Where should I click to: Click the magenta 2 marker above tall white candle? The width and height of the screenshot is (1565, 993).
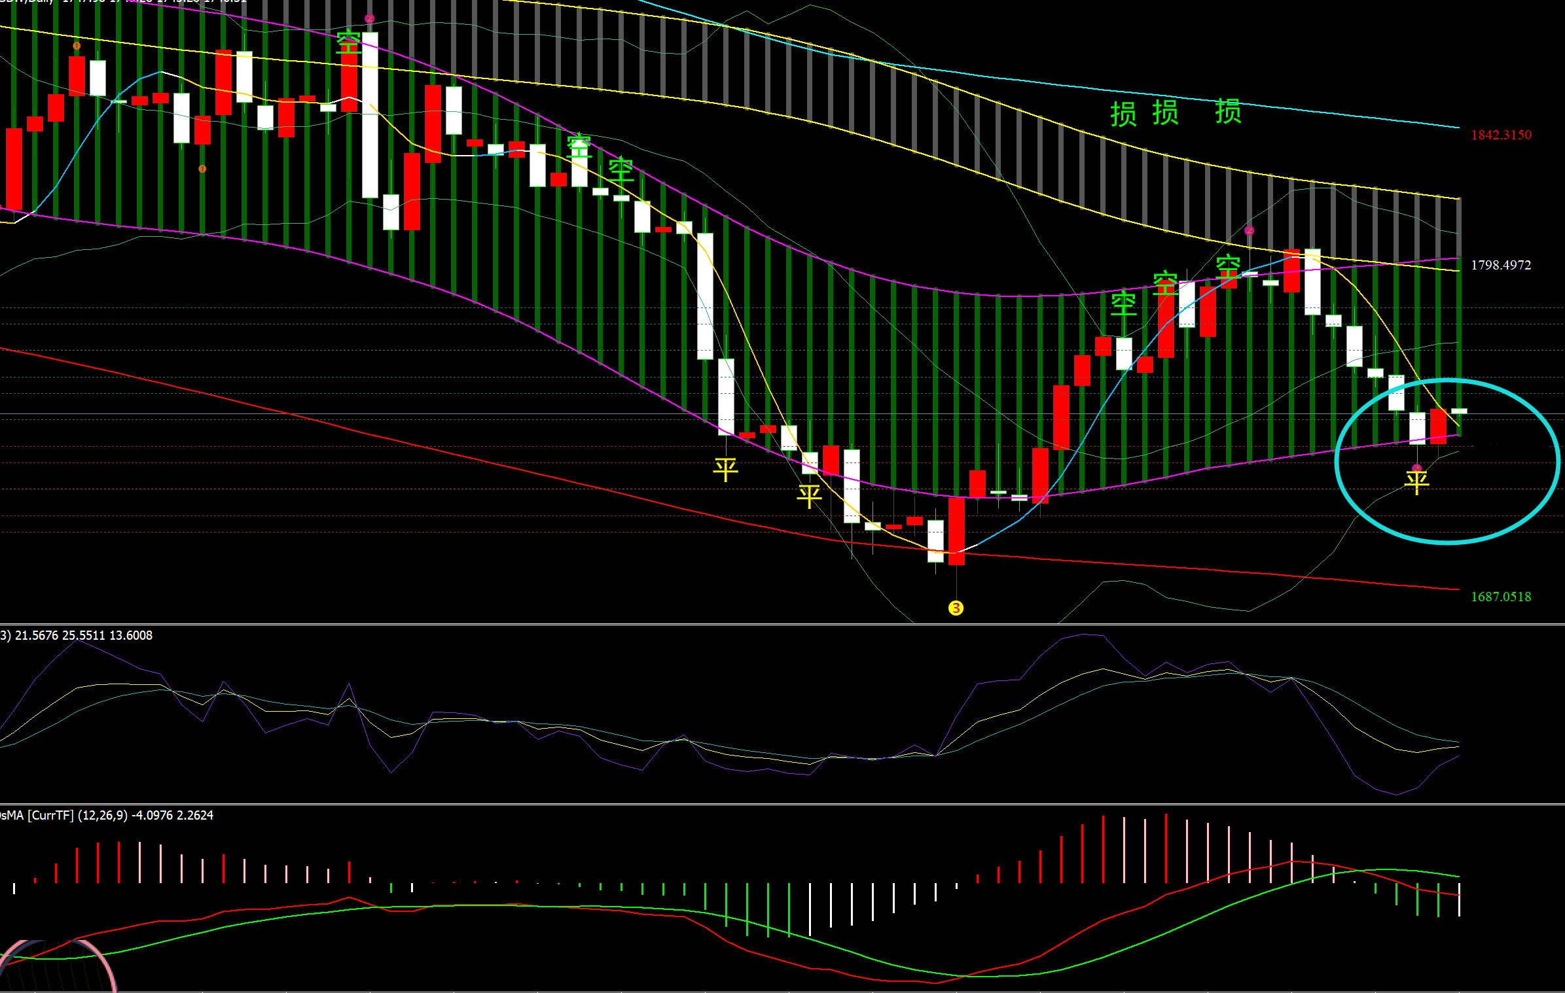tap(369, 18)
